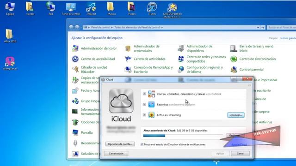Image resolution: width=296 pixels, height=166 pixels.
Task: Open the Centro de sincronización link
Action: (x=258, y=59)
